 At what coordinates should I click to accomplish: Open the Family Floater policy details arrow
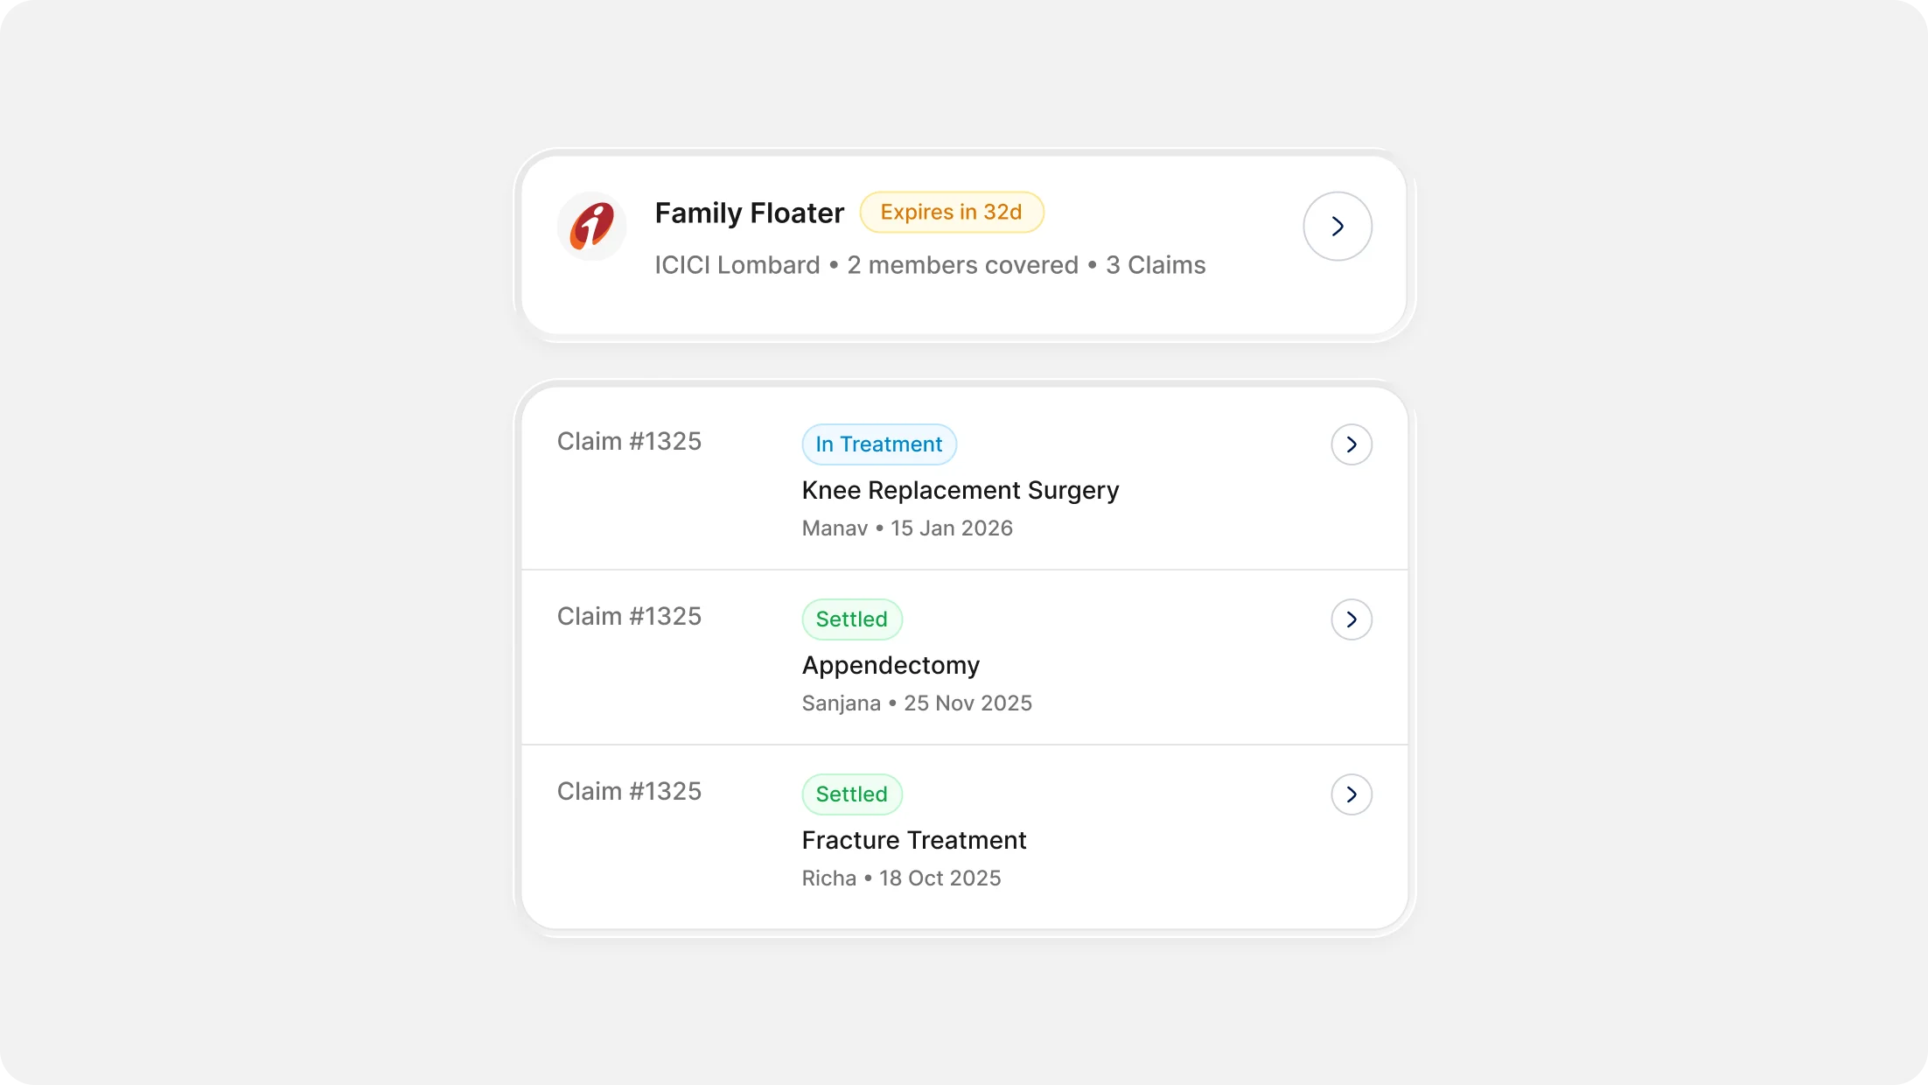coord(1337,226)
